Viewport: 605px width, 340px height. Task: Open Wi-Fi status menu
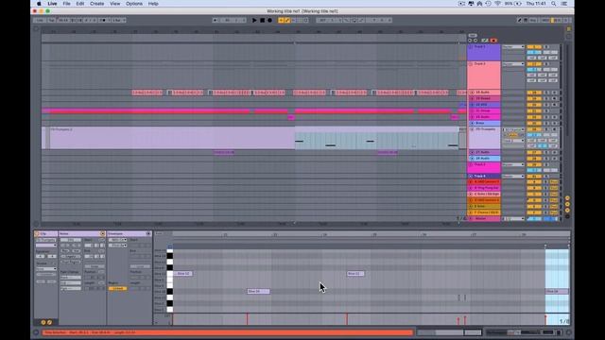[x=498, y=4]
